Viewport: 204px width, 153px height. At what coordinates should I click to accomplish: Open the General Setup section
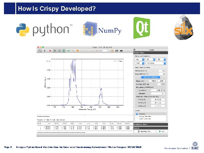tap(151, 53)
